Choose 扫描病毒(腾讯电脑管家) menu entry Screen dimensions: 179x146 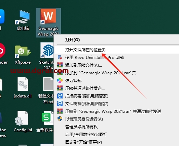point(116,96)
